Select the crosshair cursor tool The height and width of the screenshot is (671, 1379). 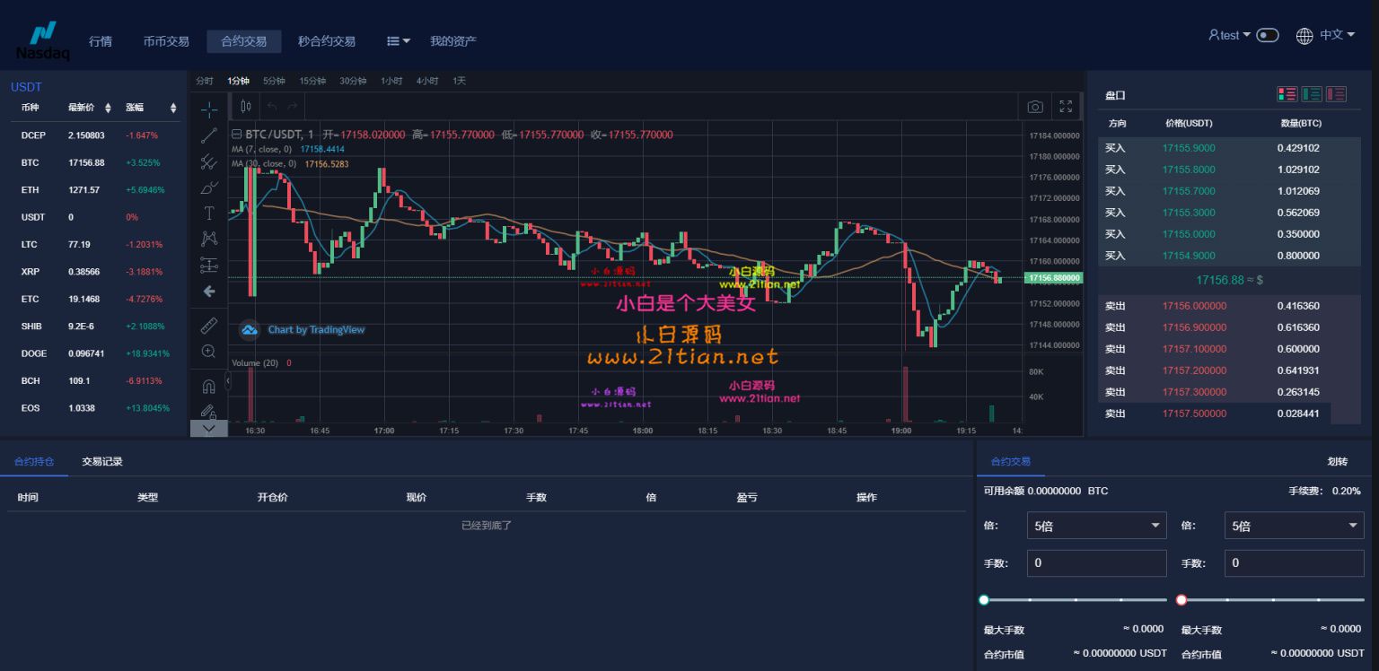coord(208,109)
